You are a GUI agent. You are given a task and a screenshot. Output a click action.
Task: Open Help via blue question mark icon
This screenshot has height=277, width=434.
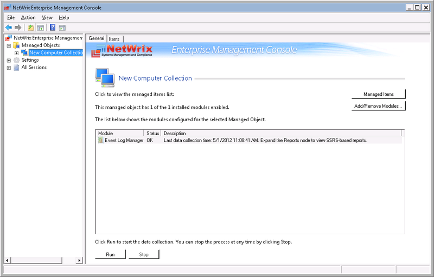coord(53,28)
